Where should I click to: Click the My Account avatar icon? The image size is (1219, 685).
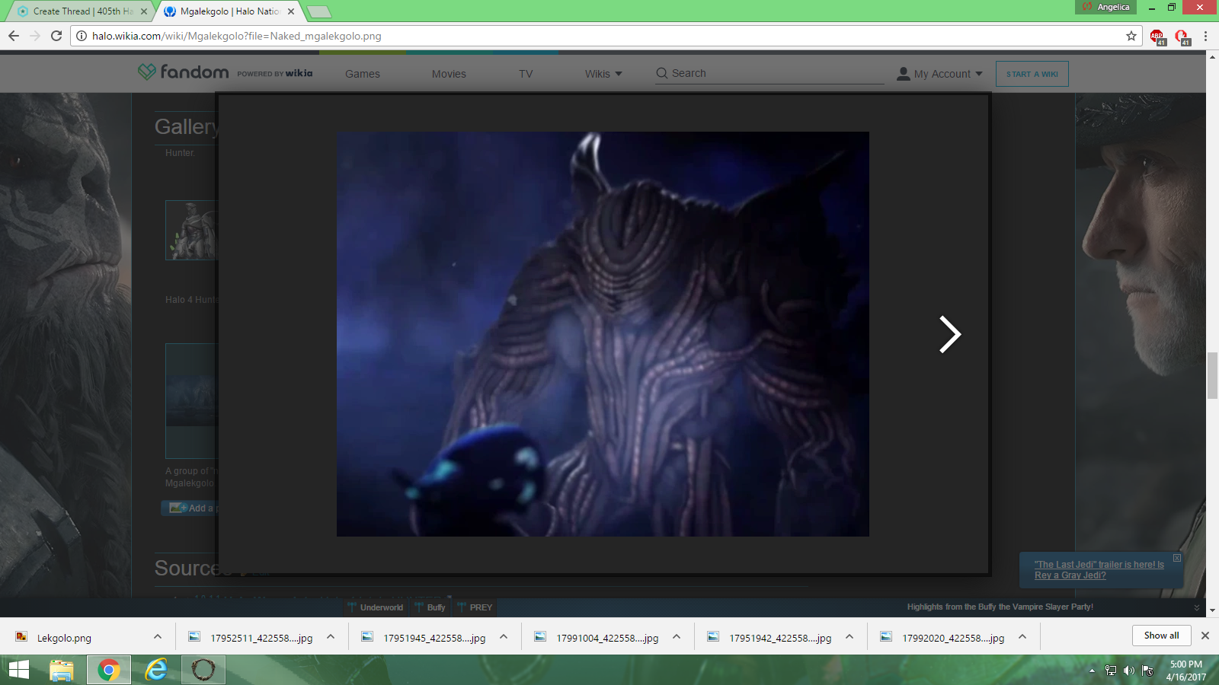coord(904,73)
